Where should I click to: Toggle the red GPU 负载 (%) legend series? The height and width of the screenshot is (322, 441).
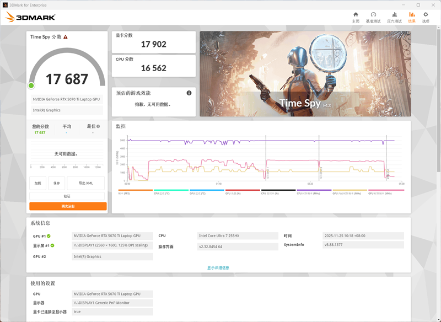tap(243, 193)
